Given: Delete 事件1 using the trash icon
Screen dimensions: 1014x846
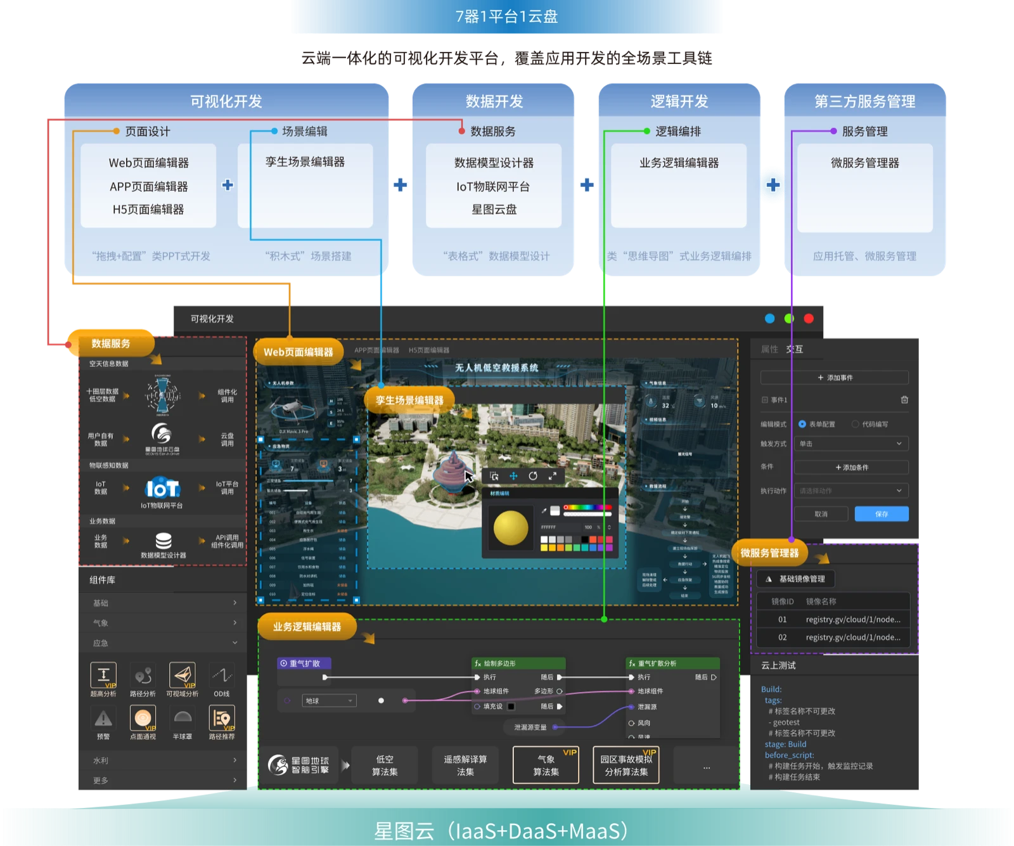Looking at the screenshot, I should coord(904,400).
